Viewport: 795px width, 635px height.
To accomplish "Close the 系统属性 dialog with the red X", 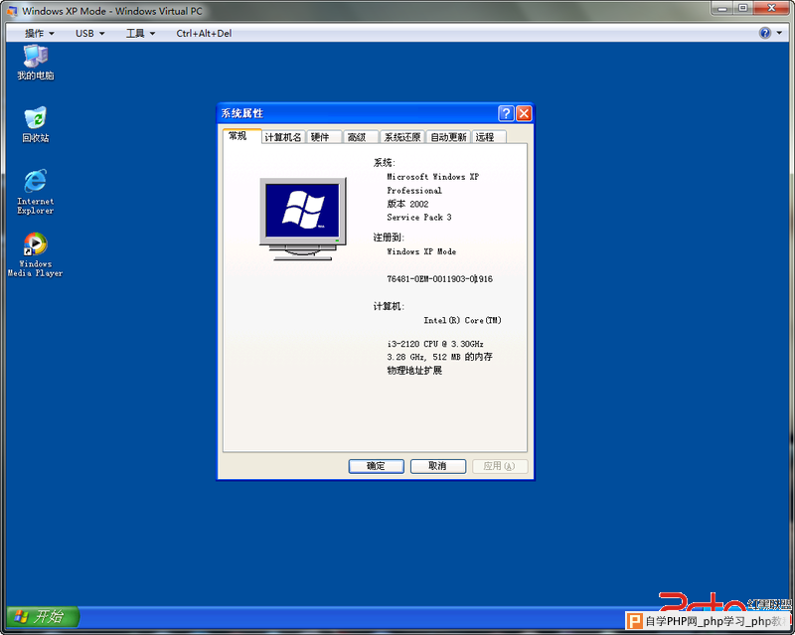I will pyautogui.click(x=524, y=113).
